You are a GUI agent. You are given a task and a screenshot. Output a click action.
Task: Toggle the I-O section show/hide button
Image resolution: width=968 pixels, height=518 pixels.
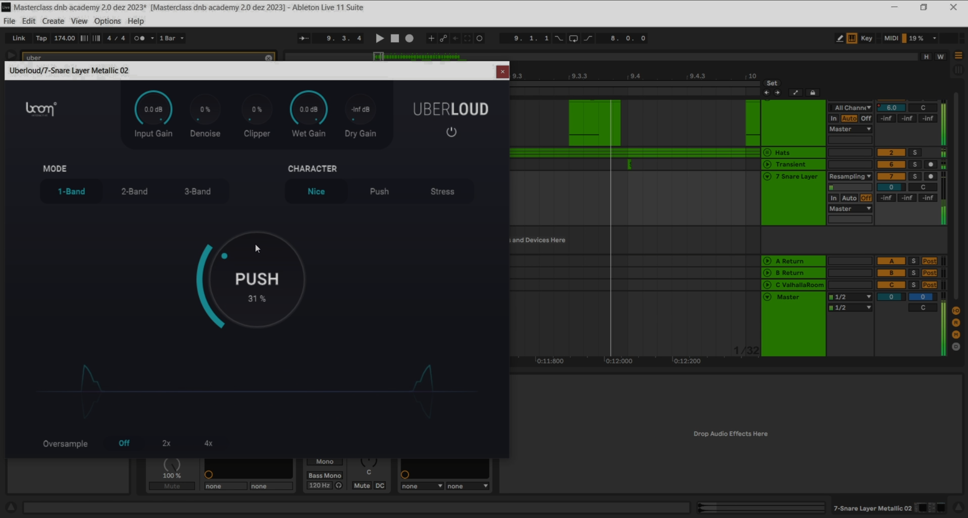(x=956, y=311)
